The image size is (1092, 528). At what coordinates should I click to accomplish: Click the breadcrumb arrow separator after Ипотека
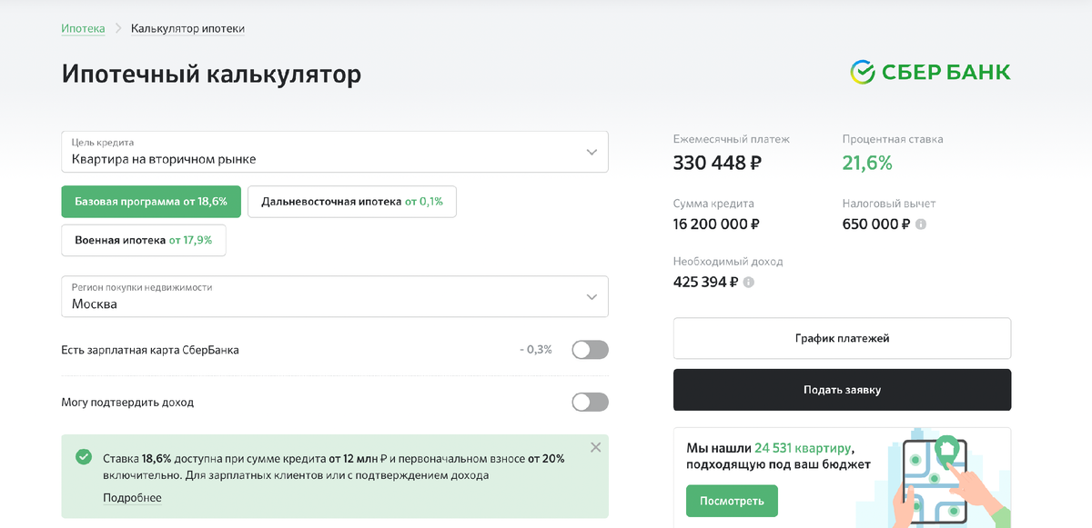118,29
